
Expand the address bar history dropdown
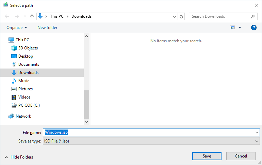(x=175, y=16)
